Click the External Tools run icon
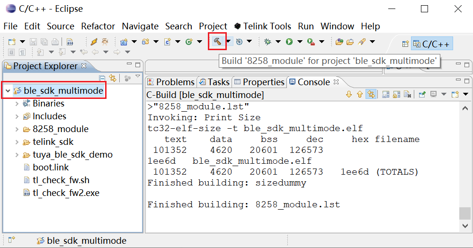The height and width of the screenshot is (248, 473). coord(311,42)
